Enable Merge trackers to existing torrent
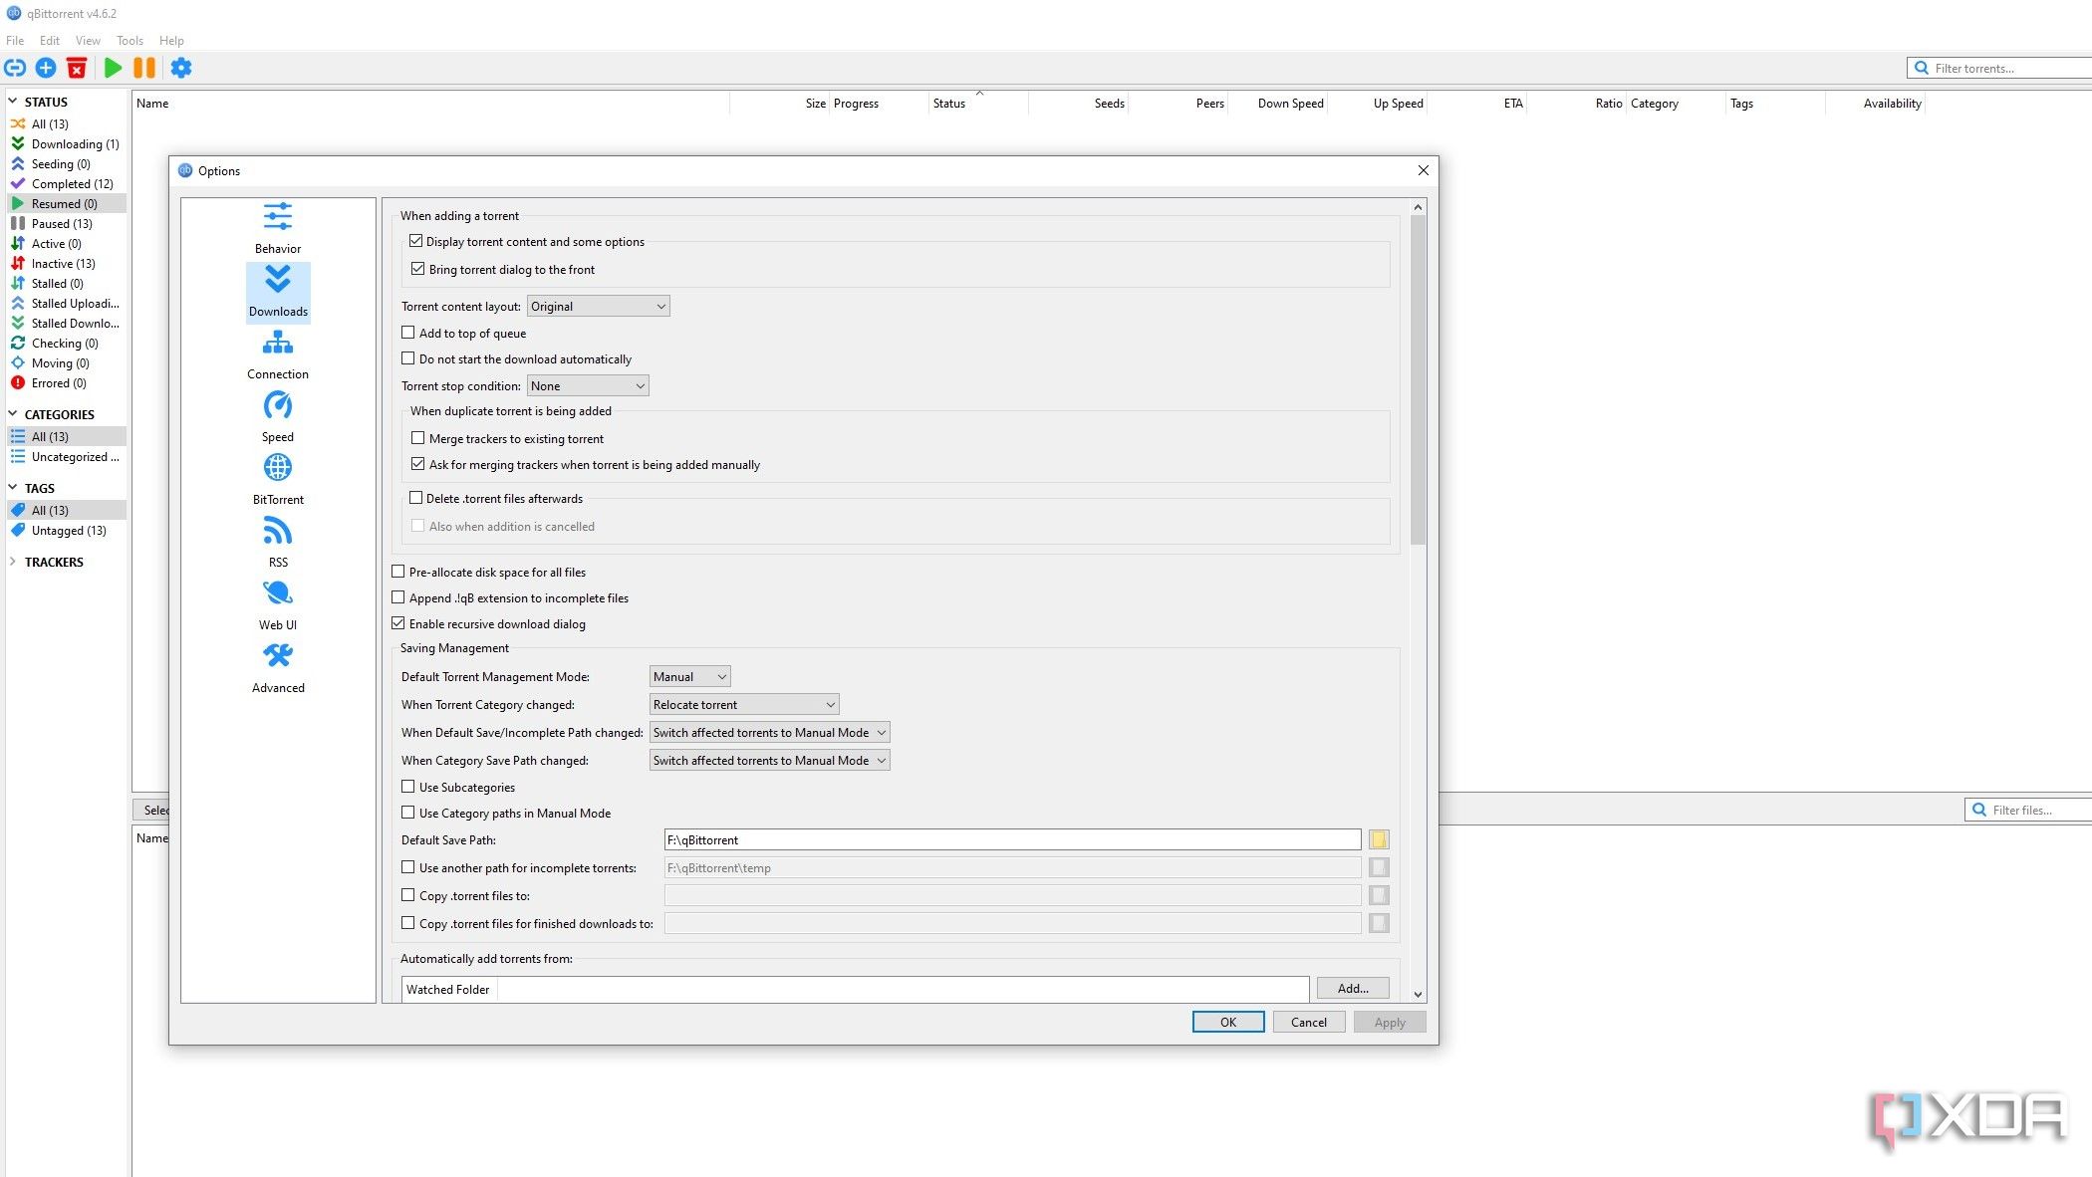The image size is (2092, 1177). [x=418, y=438]
